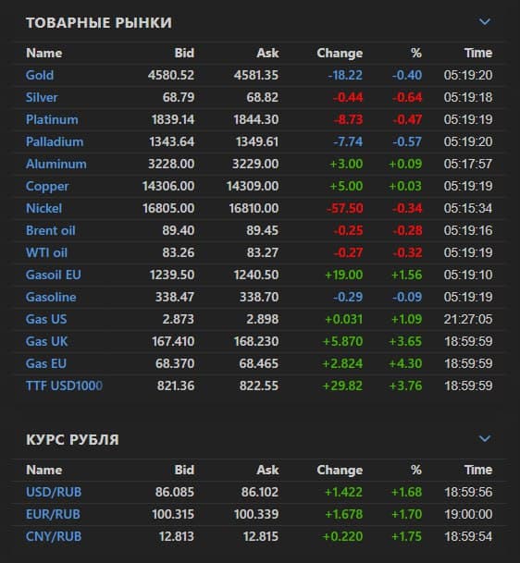Select the Aluminum row link
The width and height of the screenshot is (520, 563).
pos(56,164)
